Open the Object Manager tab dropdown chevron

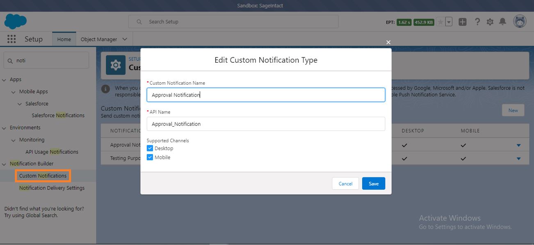coord(125,39)
